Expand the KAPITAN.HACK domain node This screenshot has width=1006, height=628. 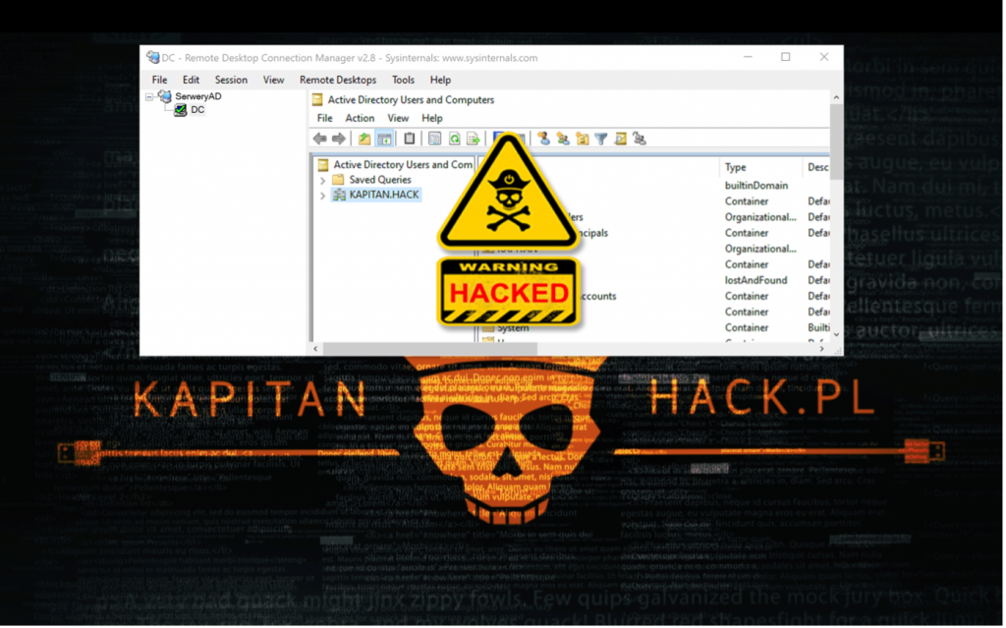(322, 196)
